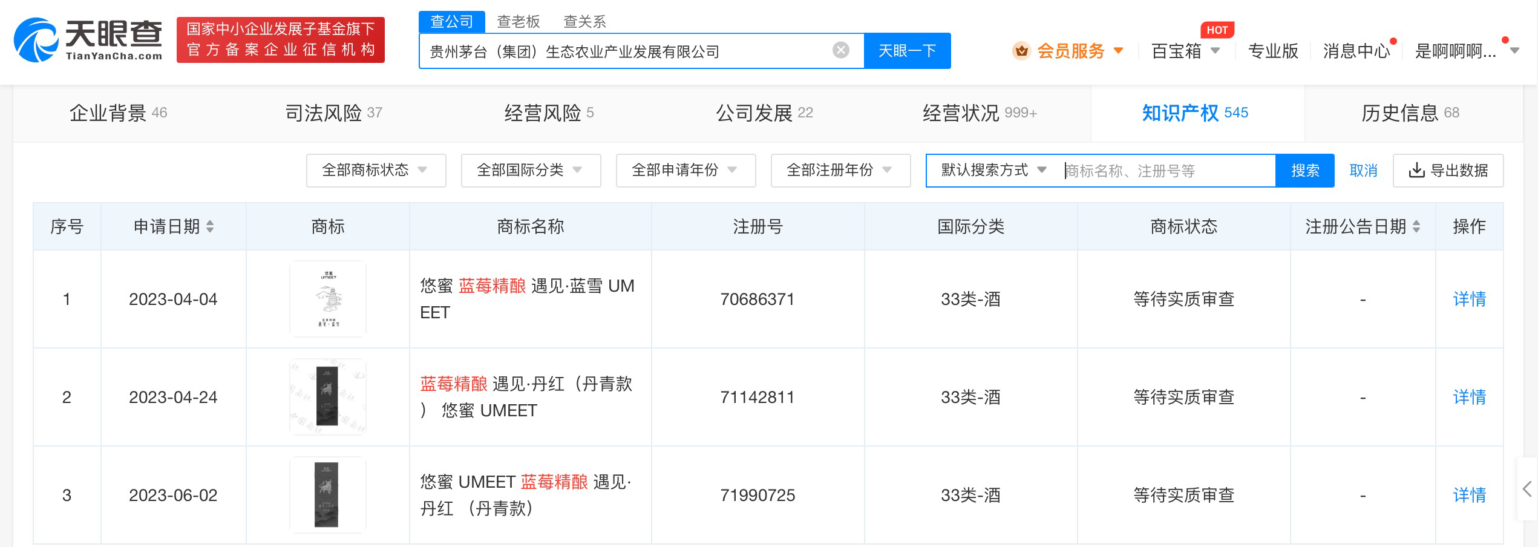Click the blue 搜索 button
Image resolution: width=1538 pixels, height=547 pixels.
(x=1305, y=171)
